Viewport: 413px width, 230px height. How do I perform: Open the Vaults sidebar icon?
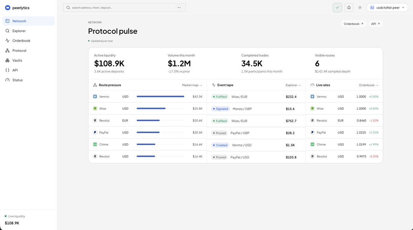coord(8,61)
